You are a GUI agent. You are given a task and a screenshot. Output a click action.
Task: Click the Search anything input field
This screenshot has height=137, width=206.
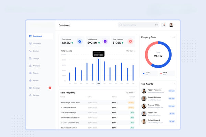(x=139, y=25)
